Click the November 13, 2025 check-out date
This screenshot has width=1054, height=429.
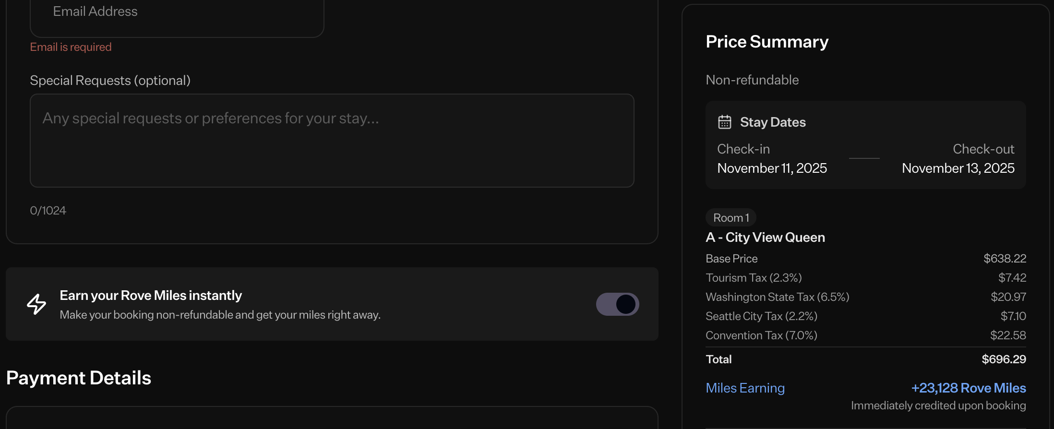(x=958, y=168)
